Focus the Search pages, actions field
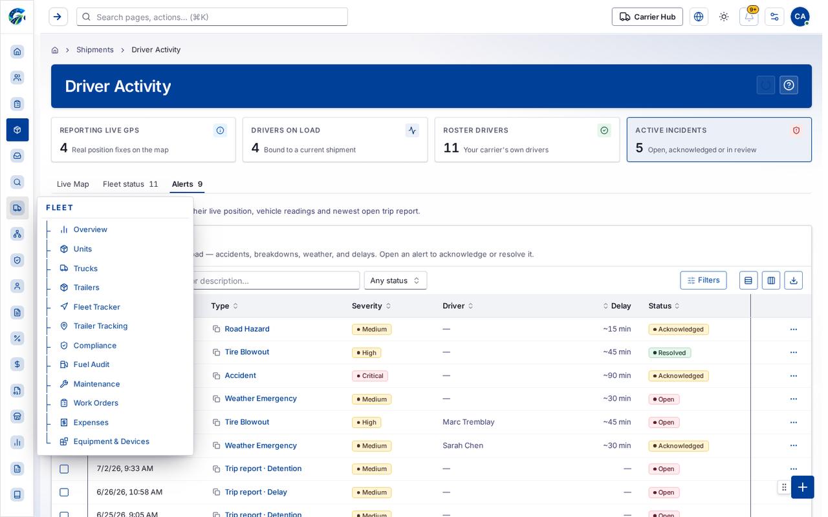Viewport: 828px width, 517px height. coord(212,17)
